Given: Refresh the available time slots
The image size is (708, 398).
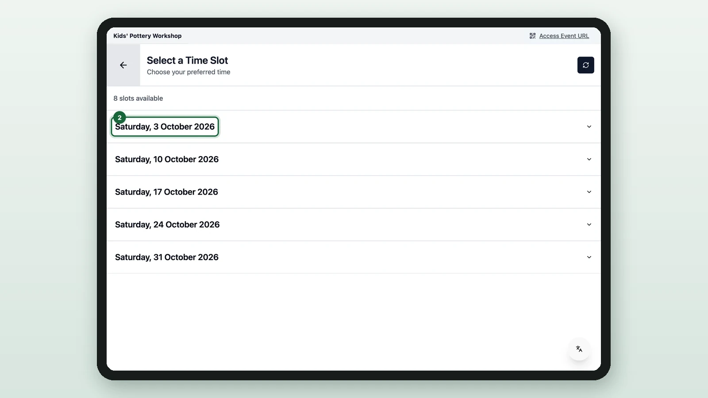Looking at the screenshot, I should 585,65.
